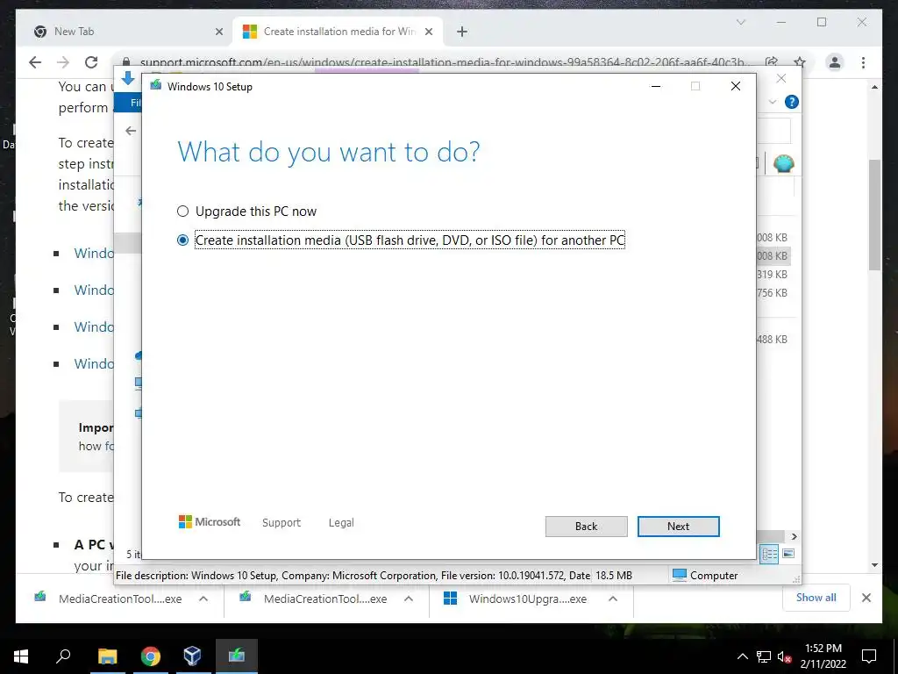Click the Microsoft logo in Setup footer
The height and width of the screenshot is (674, 898).
click(x=210, y=522)
